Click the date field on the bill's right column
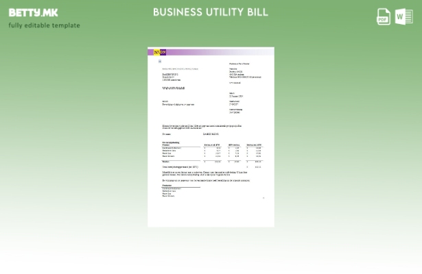Viewport: 422px width, 274px height. click(236, 95)
